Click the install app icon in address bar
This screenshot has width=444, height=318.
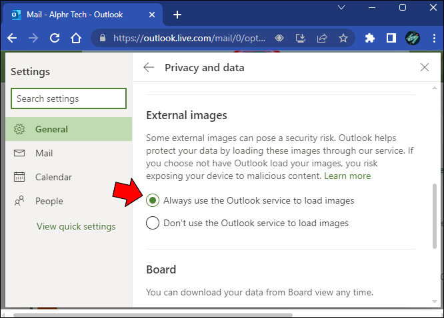pyautogui.click(x=301, y=38)
